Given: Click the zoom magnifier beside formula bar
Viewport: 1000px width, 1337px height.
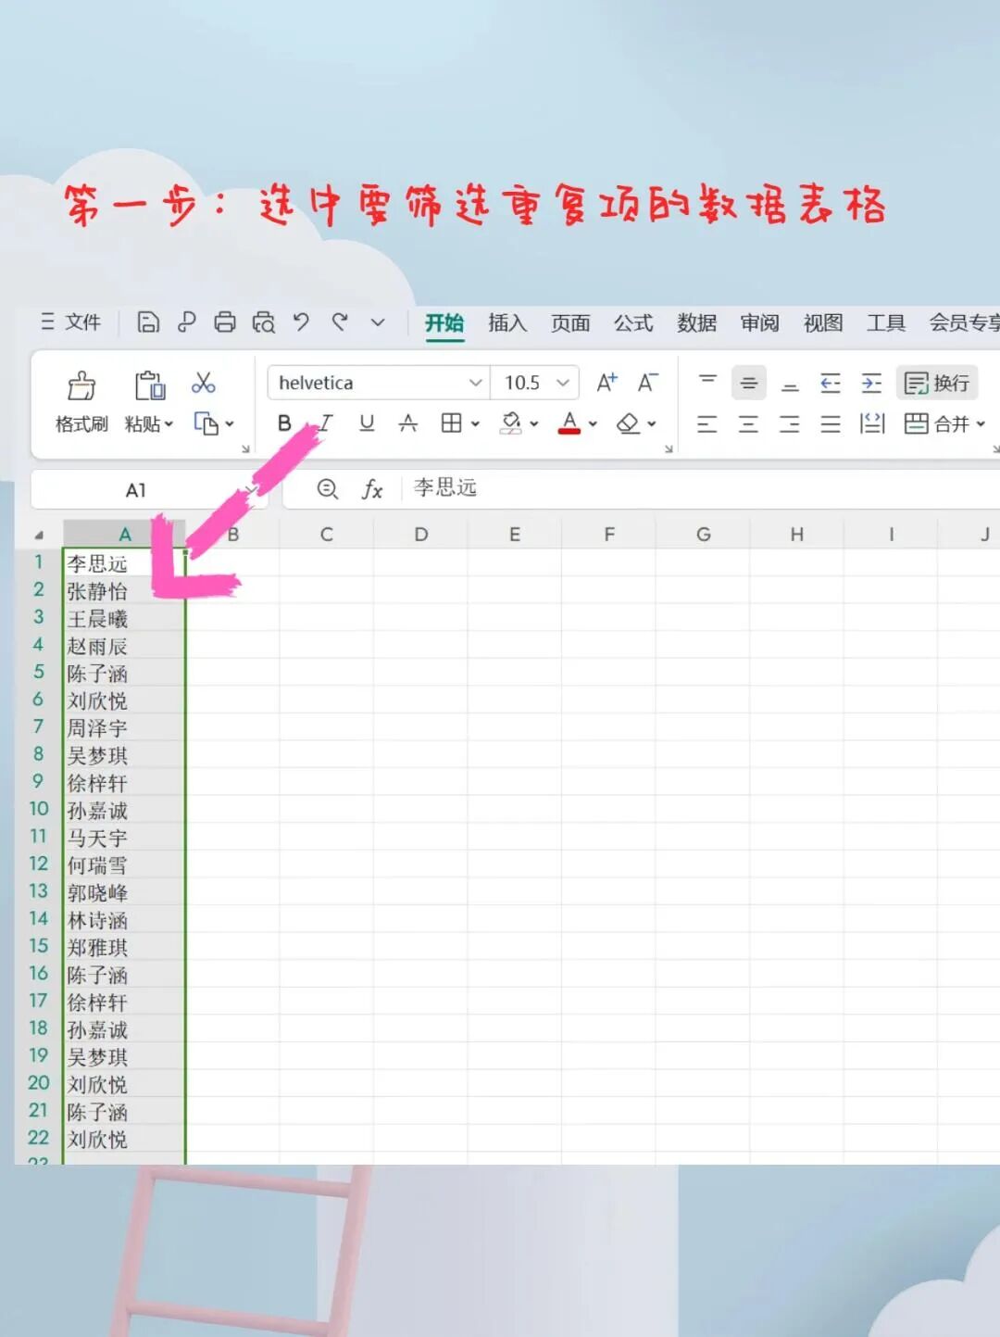Looking at the screenshot, I should (328, 489).
